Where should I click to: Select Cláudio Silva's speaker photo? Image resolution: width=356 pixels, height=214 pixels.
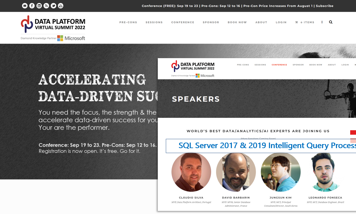pos(191,172)
